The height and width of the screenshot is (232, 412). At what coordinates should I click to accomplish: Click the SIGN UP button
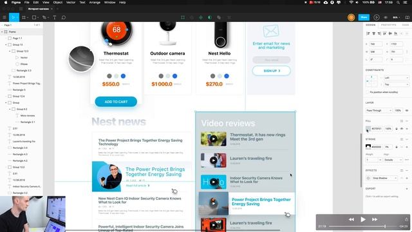click(x=272, y=71)
